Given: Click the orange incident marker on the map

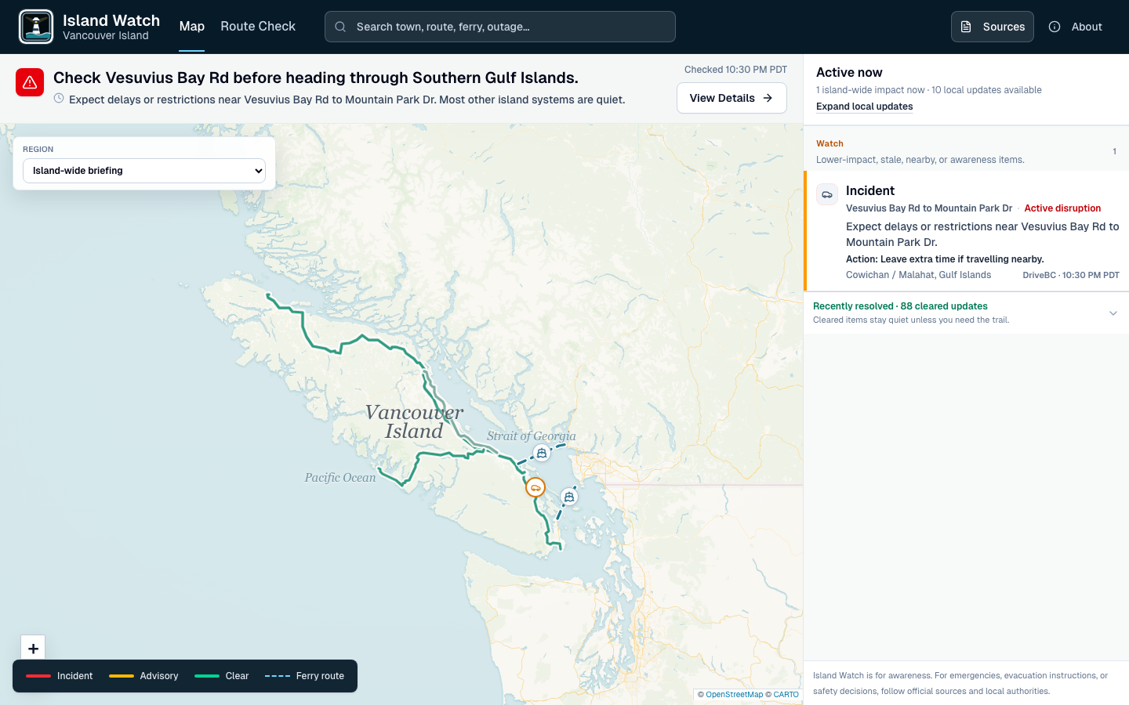Looking at the screenshot, I should (x=535, y=487).
